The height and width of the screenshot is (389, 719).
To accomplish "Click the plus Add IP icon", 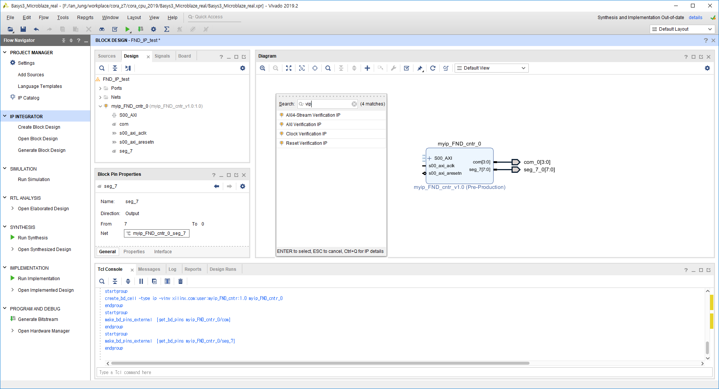I will [367, 68].
